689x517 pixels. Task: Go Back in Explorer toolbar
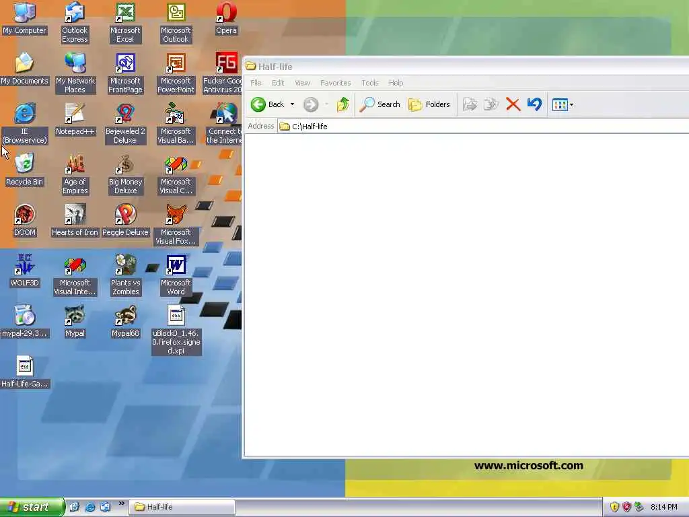pyautogui.click(x=268, y=104)
